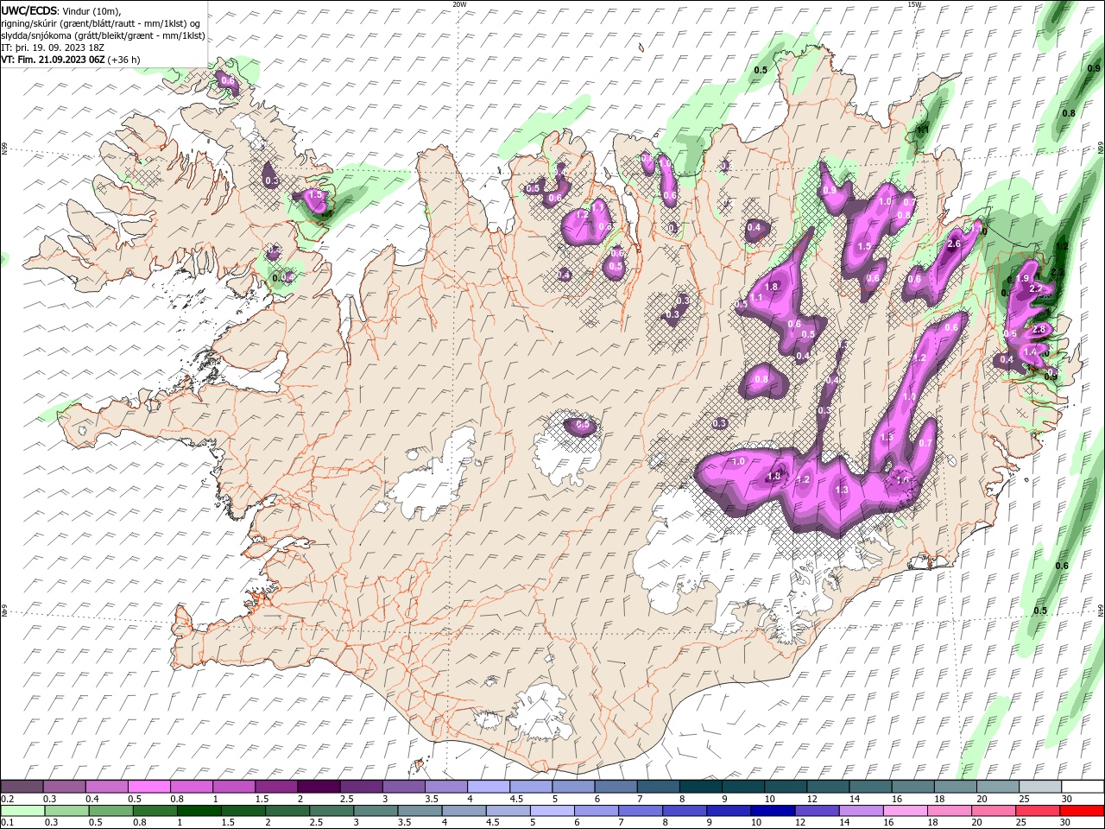Click the 'VT: Fim. 21.09.2023 06Z' line

(54, 60)
